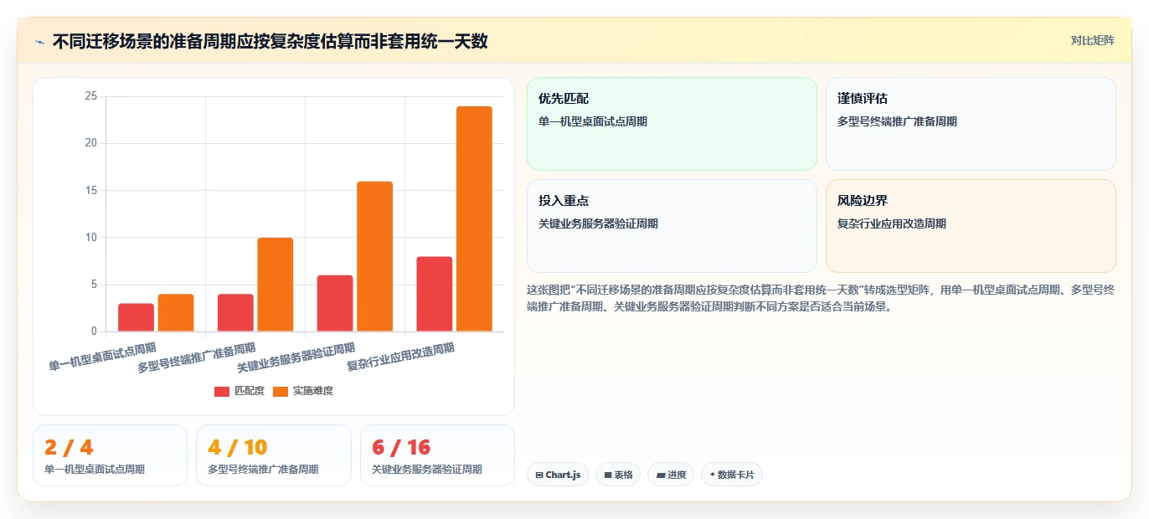Click the description paragraph starting 这张图把
This screenshot has width=1149, height=519.
pyautogui.click(x=821, y=298)
